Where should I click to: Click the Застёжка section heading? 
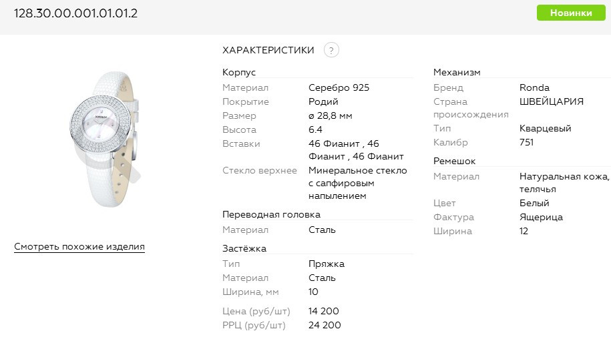click(244, 249)
